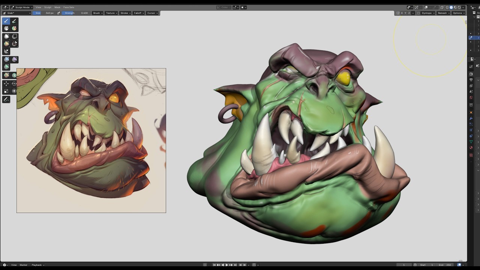Select the Mesh Filter tool
The image size is (480, 270).
[x=6, y=59]
